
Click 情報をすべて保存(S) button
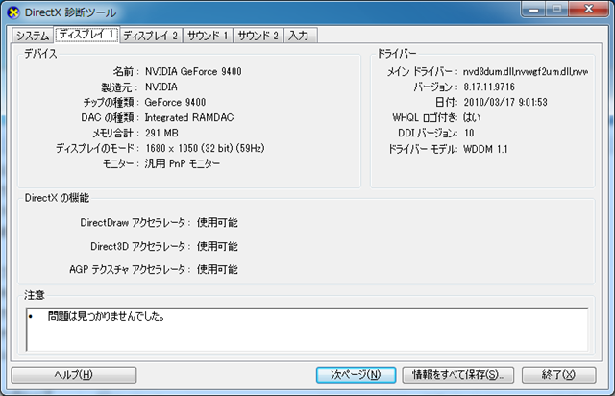click(463, 374)
